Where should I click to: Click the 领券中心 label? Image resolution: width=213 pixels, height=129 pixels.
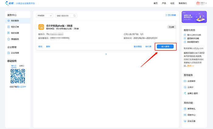pyautogui.click(x=191, y=115)
